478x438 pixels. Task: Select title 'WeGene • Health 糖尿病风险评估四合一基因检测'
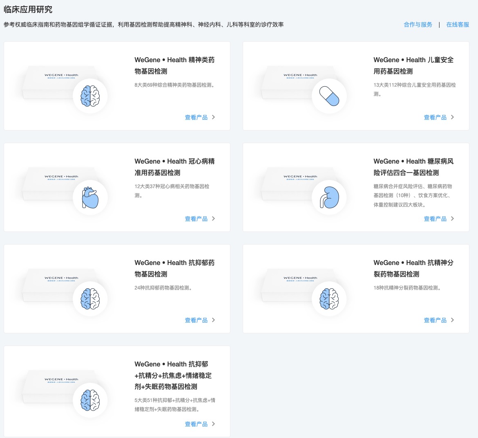point(414,167)
